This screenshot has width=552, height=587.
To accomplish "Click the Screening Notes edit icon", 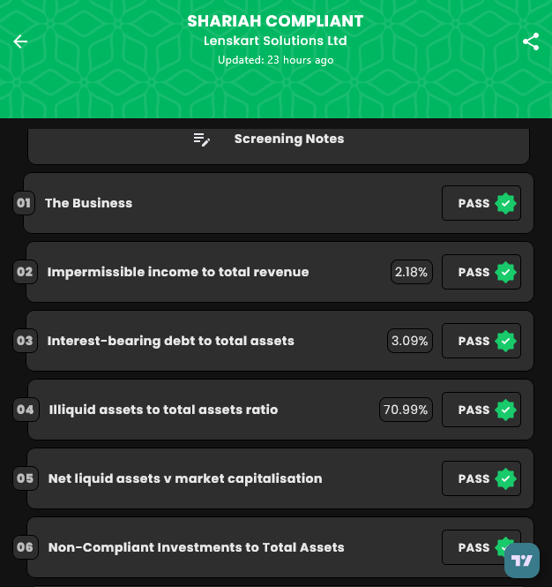I will pos(202,139).
